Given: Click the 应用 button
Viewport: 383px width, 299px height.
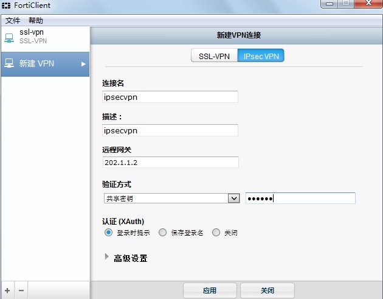Looking at the screenshot, I should coord(210,290).
